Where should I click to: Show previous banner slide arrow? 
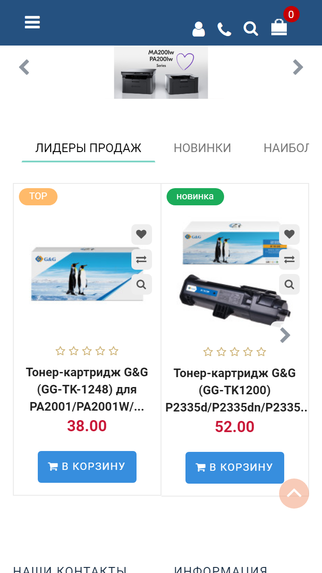(x=24, y=67)
